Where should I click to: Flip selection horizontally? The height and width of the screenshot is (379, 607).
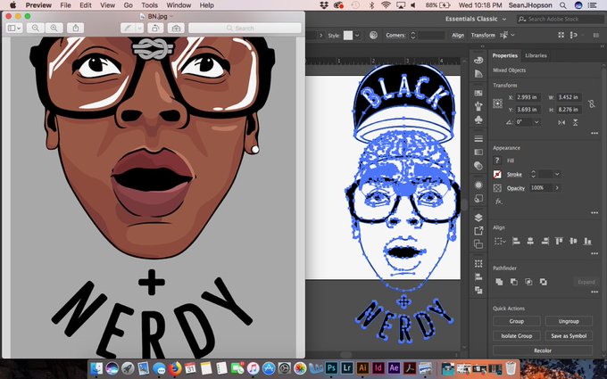[561, 122]
